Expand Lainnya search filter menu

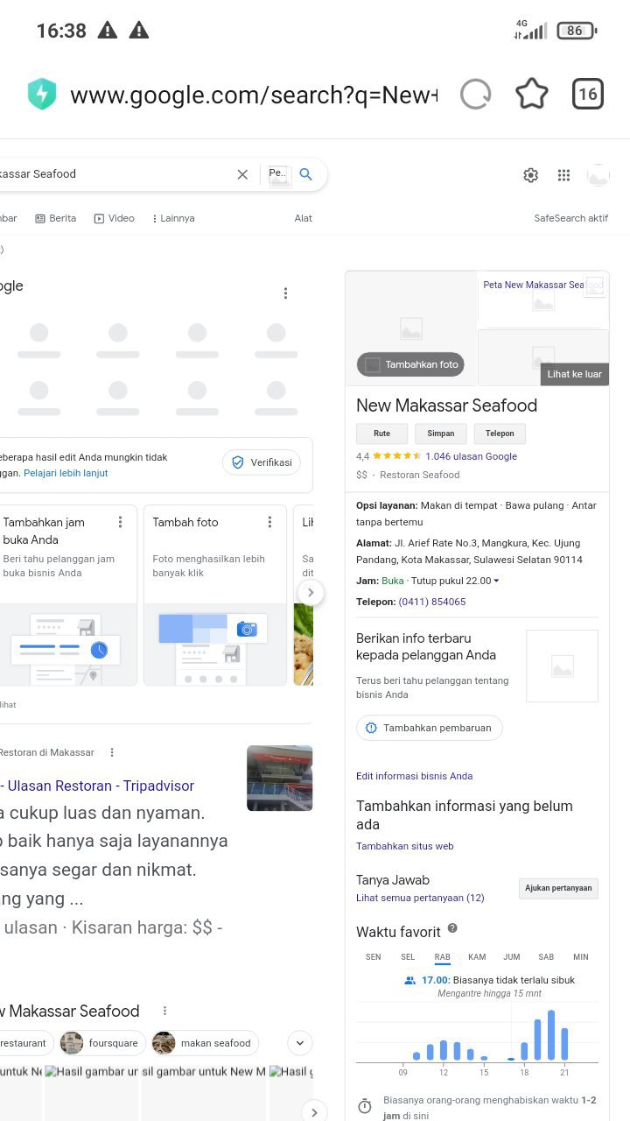[172, 218]
